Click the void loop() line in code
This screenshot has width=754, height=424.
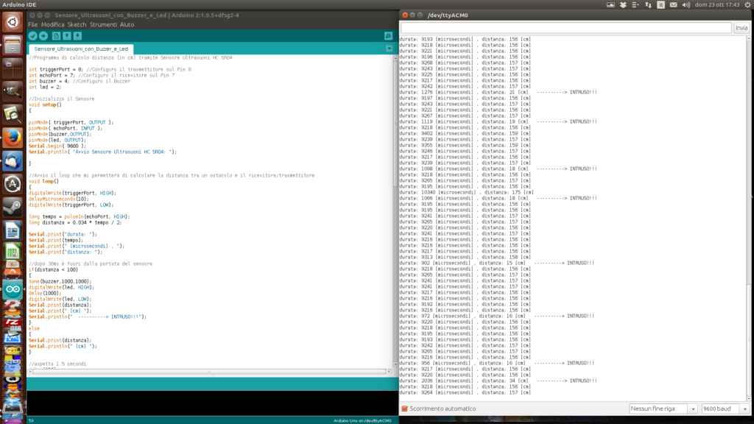pyautogui.click(x=43, y=181)
